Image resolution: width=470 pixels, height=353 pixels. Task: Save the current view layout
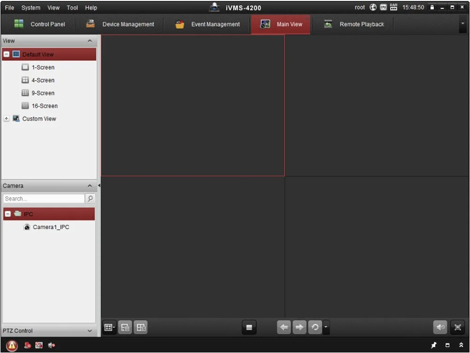(x=125, y=327)
